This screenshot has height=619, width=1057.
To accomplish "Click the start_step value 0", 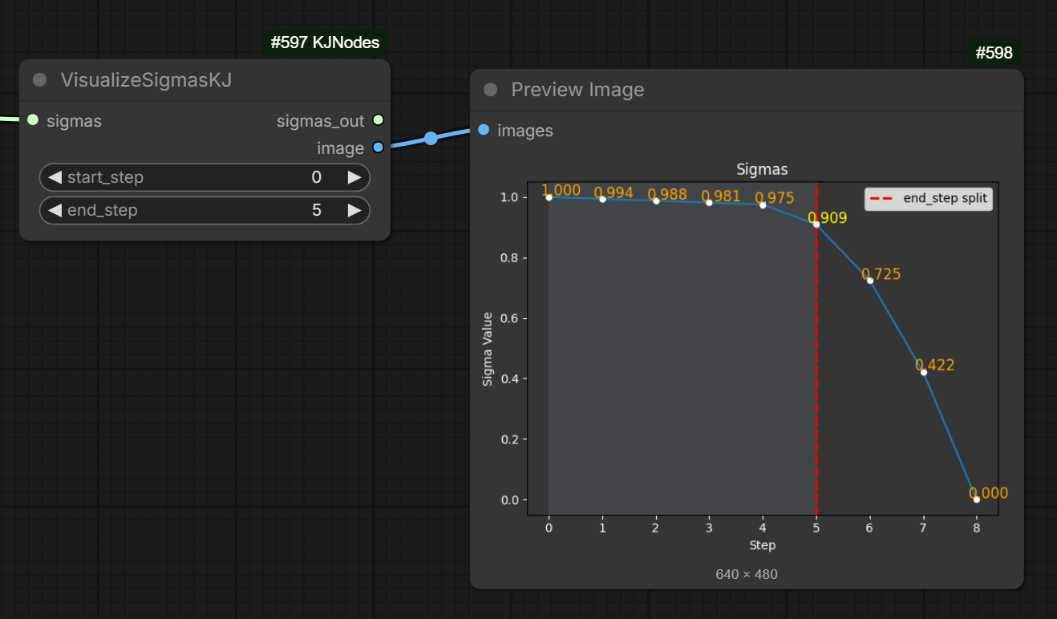I will coord(317,177).
